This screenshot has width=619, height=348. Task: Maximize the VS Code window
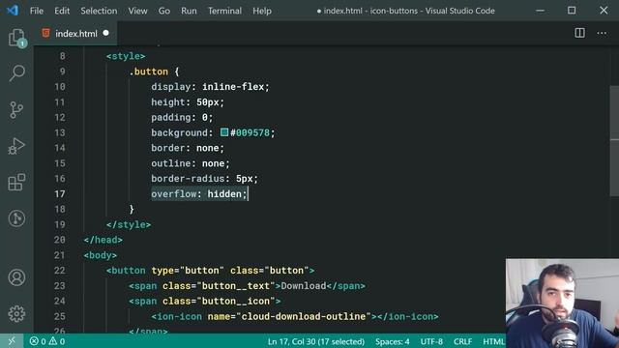tap(572, 11)
